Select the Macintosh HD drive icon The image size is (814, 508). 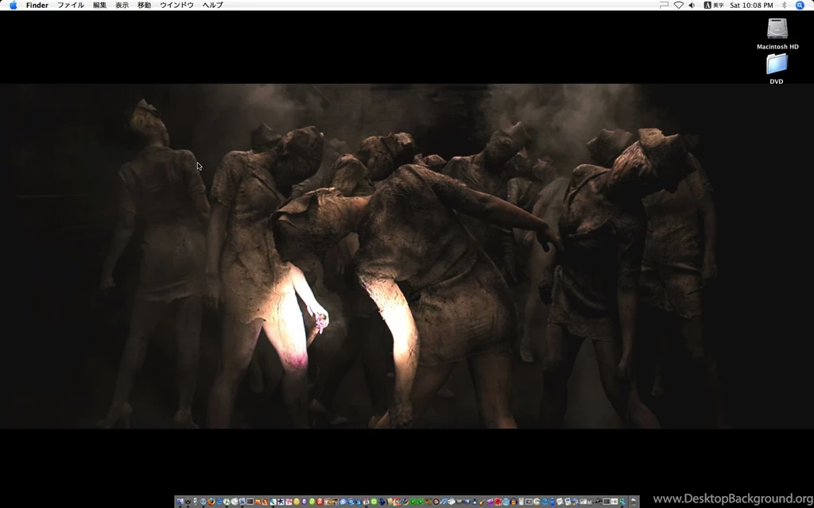click(x=777, y=29)
